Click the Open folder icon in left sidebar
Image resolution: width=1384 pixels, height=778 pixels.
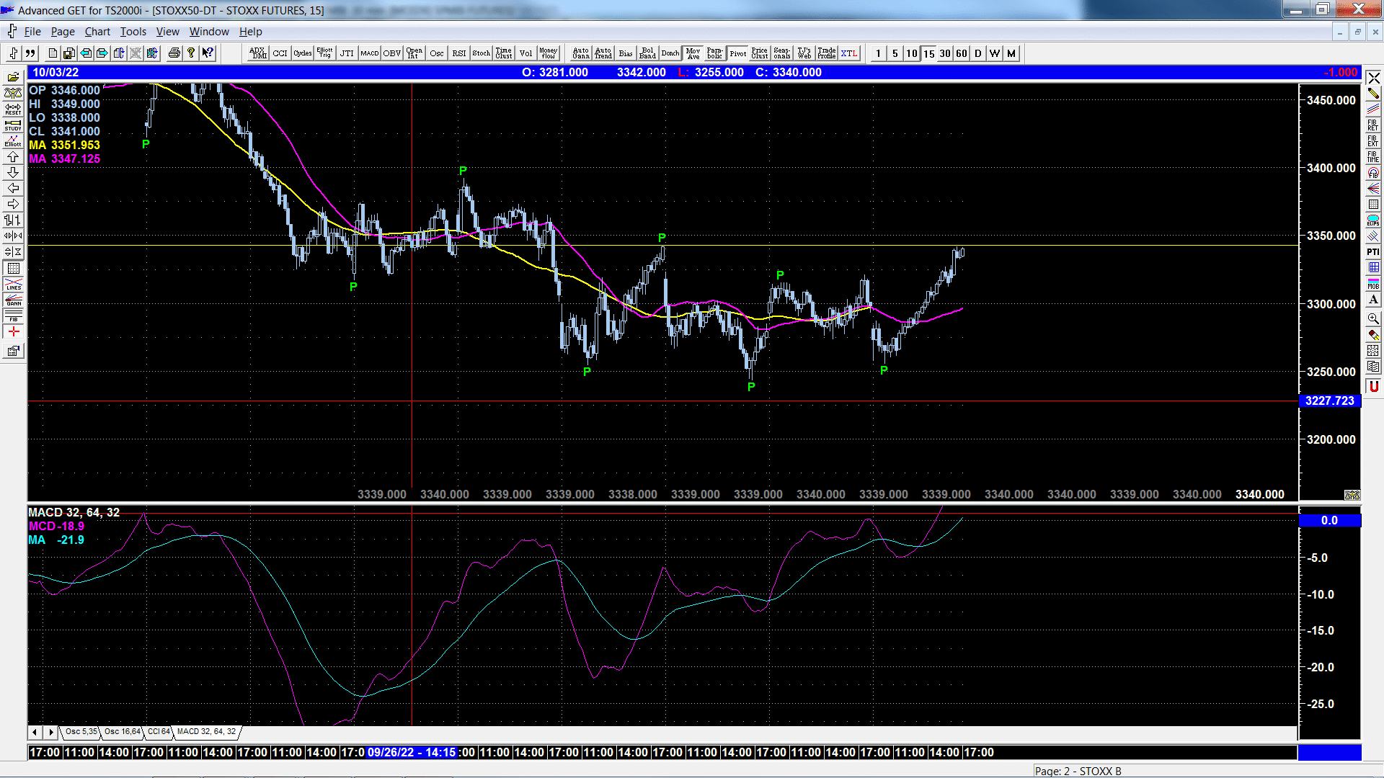point(13,77)
